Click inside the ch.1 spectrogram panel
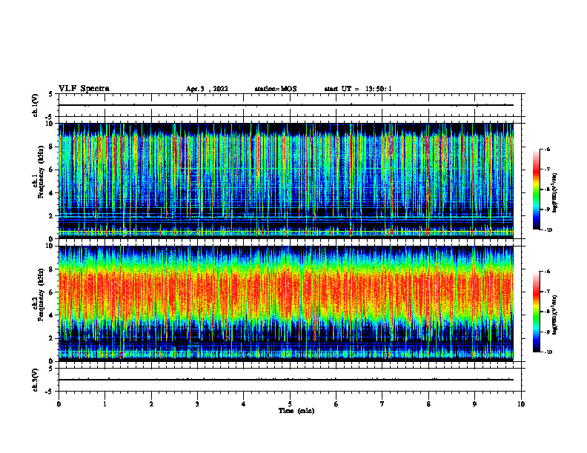The height and width of the screenshot is (453, 587). tap(286, 181)
